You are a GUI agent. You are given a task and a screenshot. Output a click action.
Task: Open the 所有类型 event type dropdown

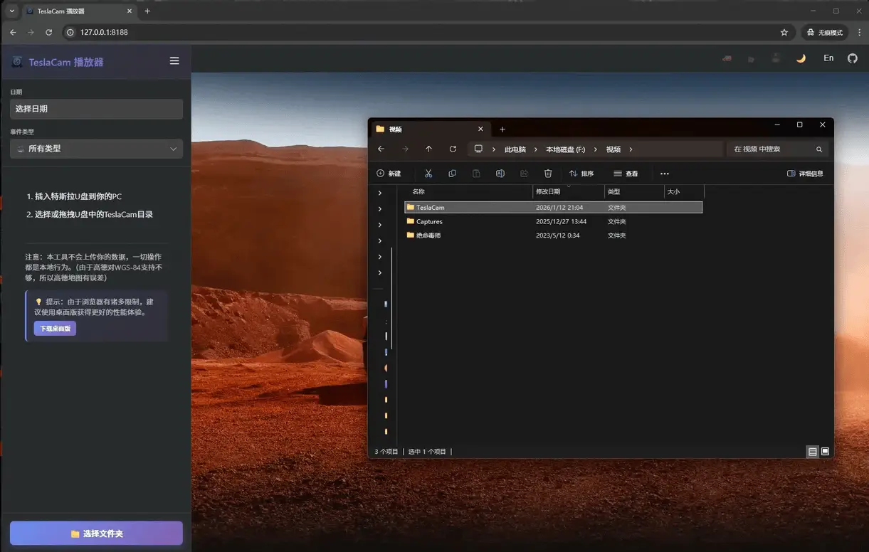click(96, 149)
